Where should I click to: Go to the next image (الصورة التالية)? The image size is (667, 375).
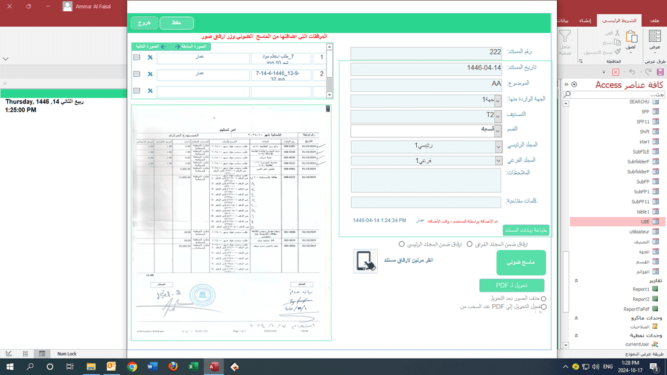[151, 46]
